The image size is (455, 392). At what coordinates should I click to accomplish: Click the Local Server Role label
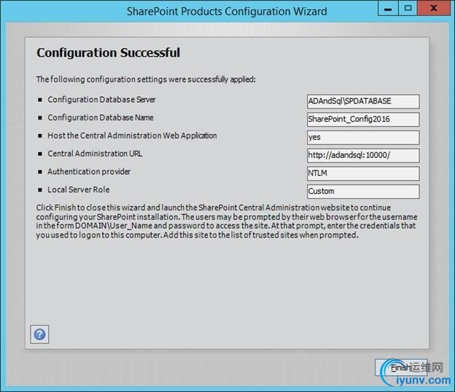pyautogui.click(x=79, y=189)
